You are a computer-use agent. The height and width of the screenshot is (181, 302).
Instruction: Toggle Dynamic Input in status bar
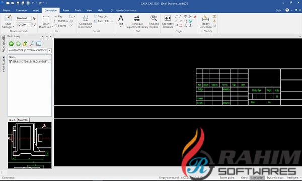[275, 177]
